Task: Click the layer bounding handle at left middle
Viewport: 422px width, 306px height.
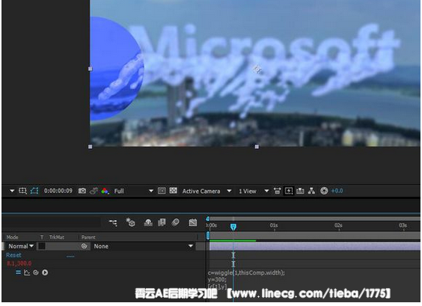Action: (90, 69)
